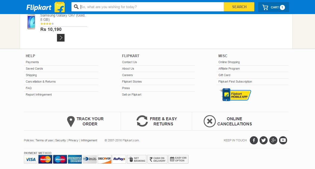Click the Free & Easy Returns arrows icon
The width and height of the screenshot is (315, 169).
click(x=142, y=121)
